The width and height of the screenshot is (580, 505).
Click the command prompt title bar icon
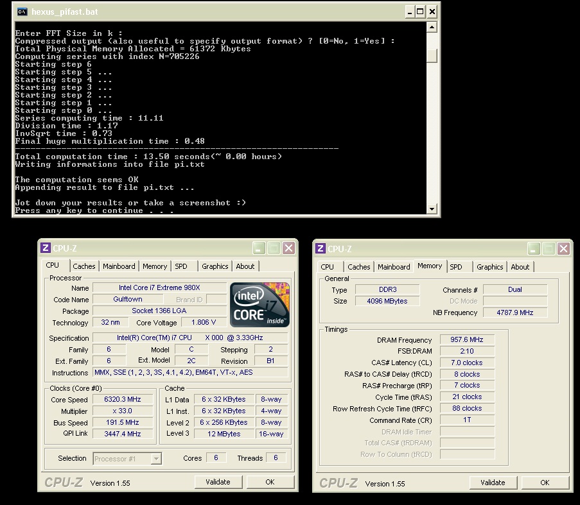tap(22, 12)
